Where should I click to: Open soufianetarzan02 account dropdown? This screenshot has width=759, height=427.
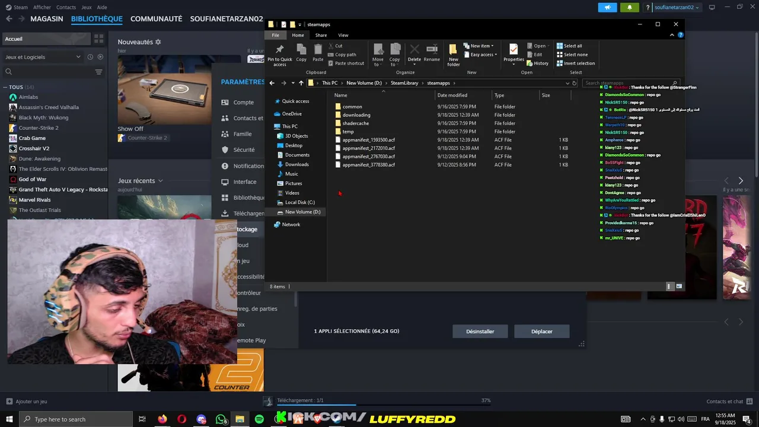677,7
